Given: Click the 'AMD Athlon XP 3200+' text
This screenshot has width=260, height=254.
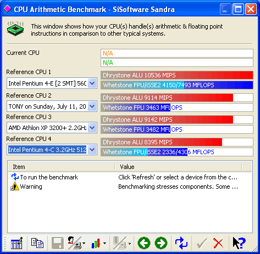Looking at the screenshot, I should 47,128.
